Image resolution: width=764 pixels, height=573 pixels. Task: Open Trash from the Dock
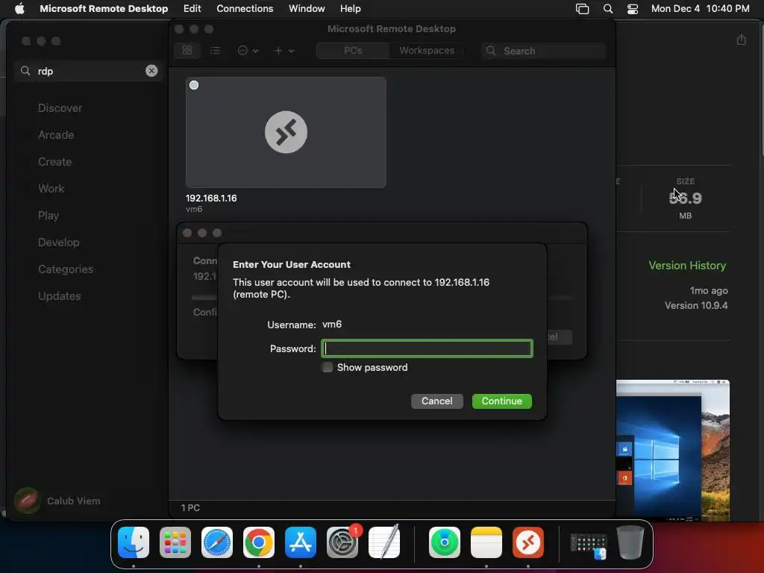tap(630, 542)
